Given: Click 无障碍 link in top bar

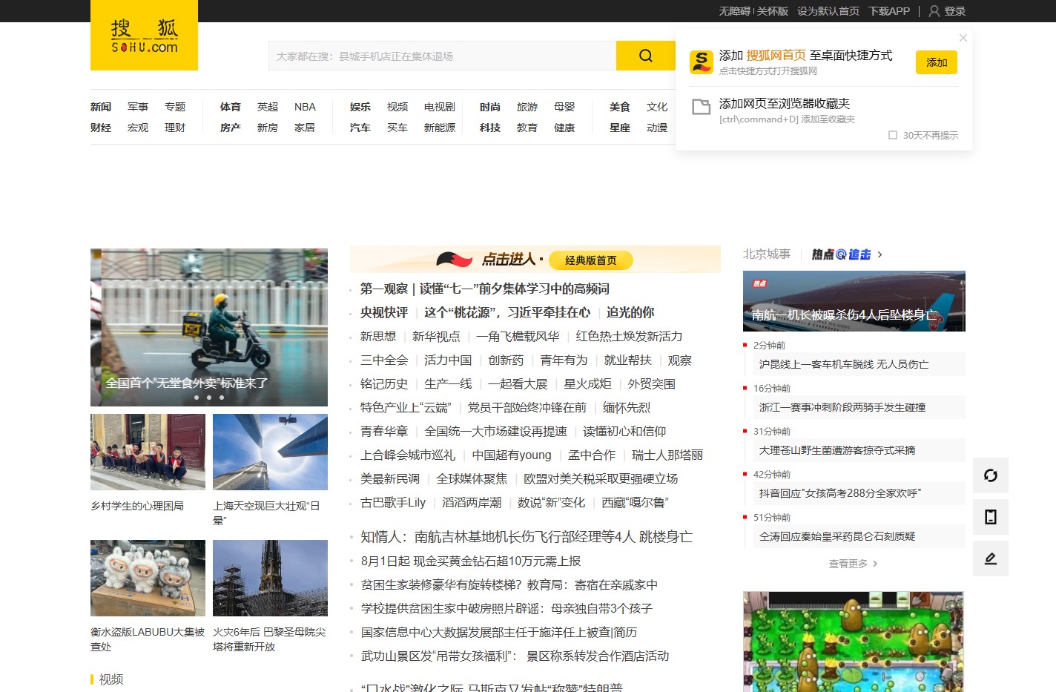Looking at the screenshot, I should click(735, 11).
